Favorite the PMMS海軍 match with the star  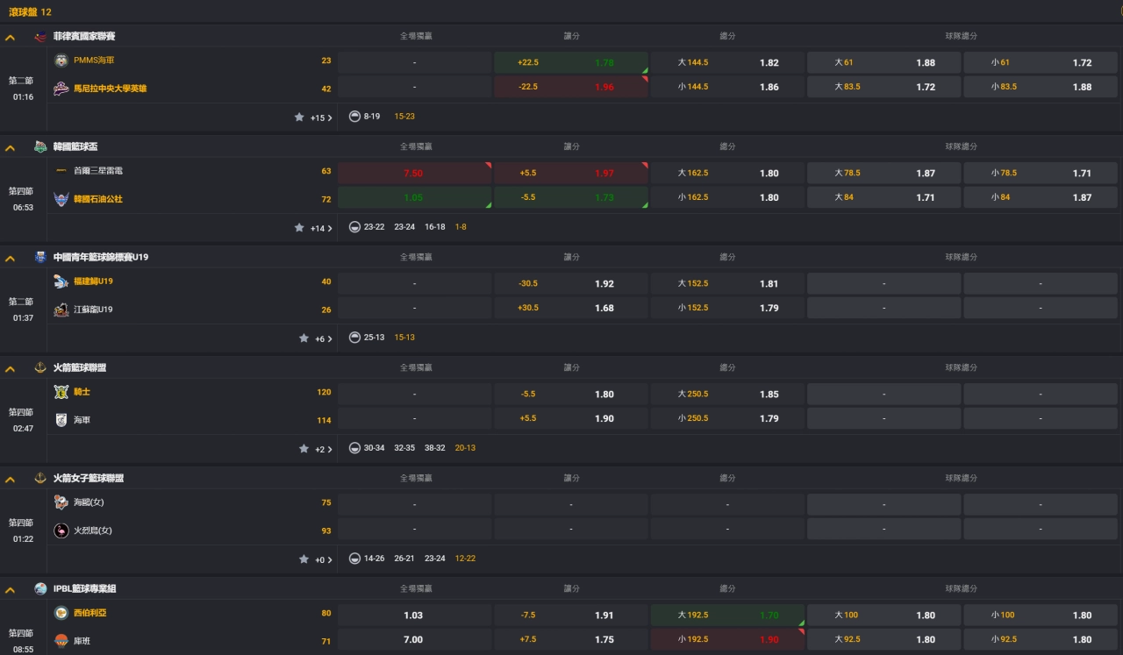[x=299, y=117]
